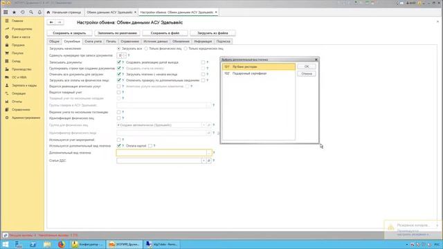Click 'Сохранить и закрыть' button

[69, 33]
